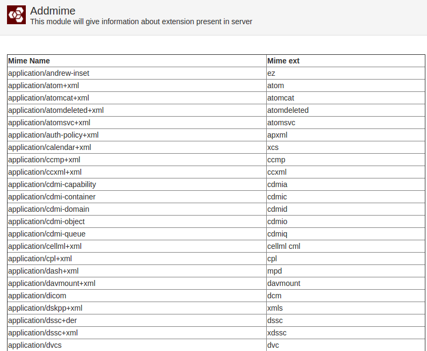Select the application/atomdeleted+xml cell
This screenshot has width=427, height=351.
[x=137, y=110]
